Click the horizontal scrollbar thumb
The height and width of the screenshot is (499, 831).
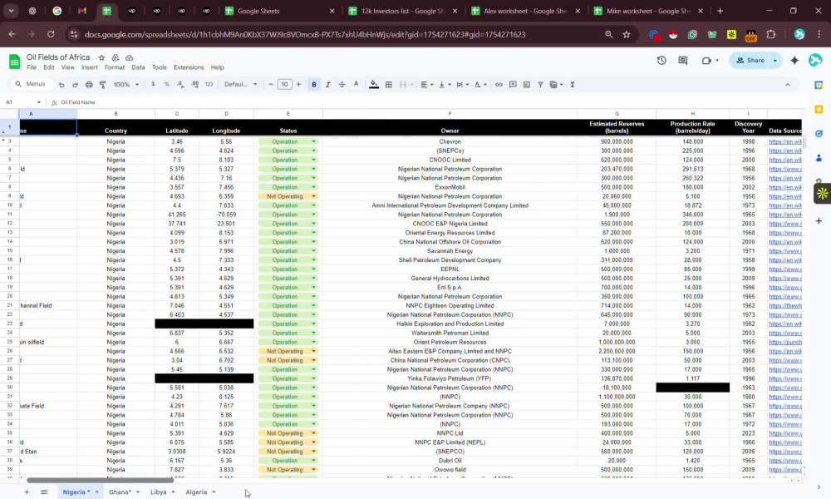click(x=100, y=481)
